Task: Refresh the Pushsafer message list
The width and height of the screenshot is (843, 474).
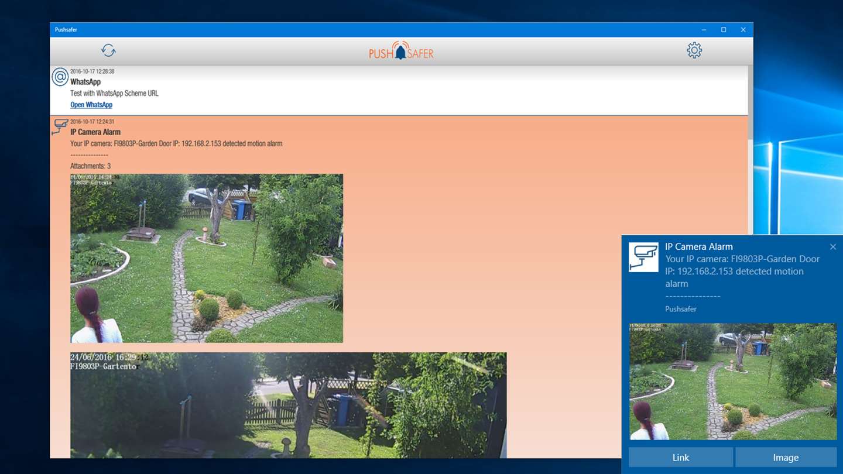Action: (x=108, y=50)
